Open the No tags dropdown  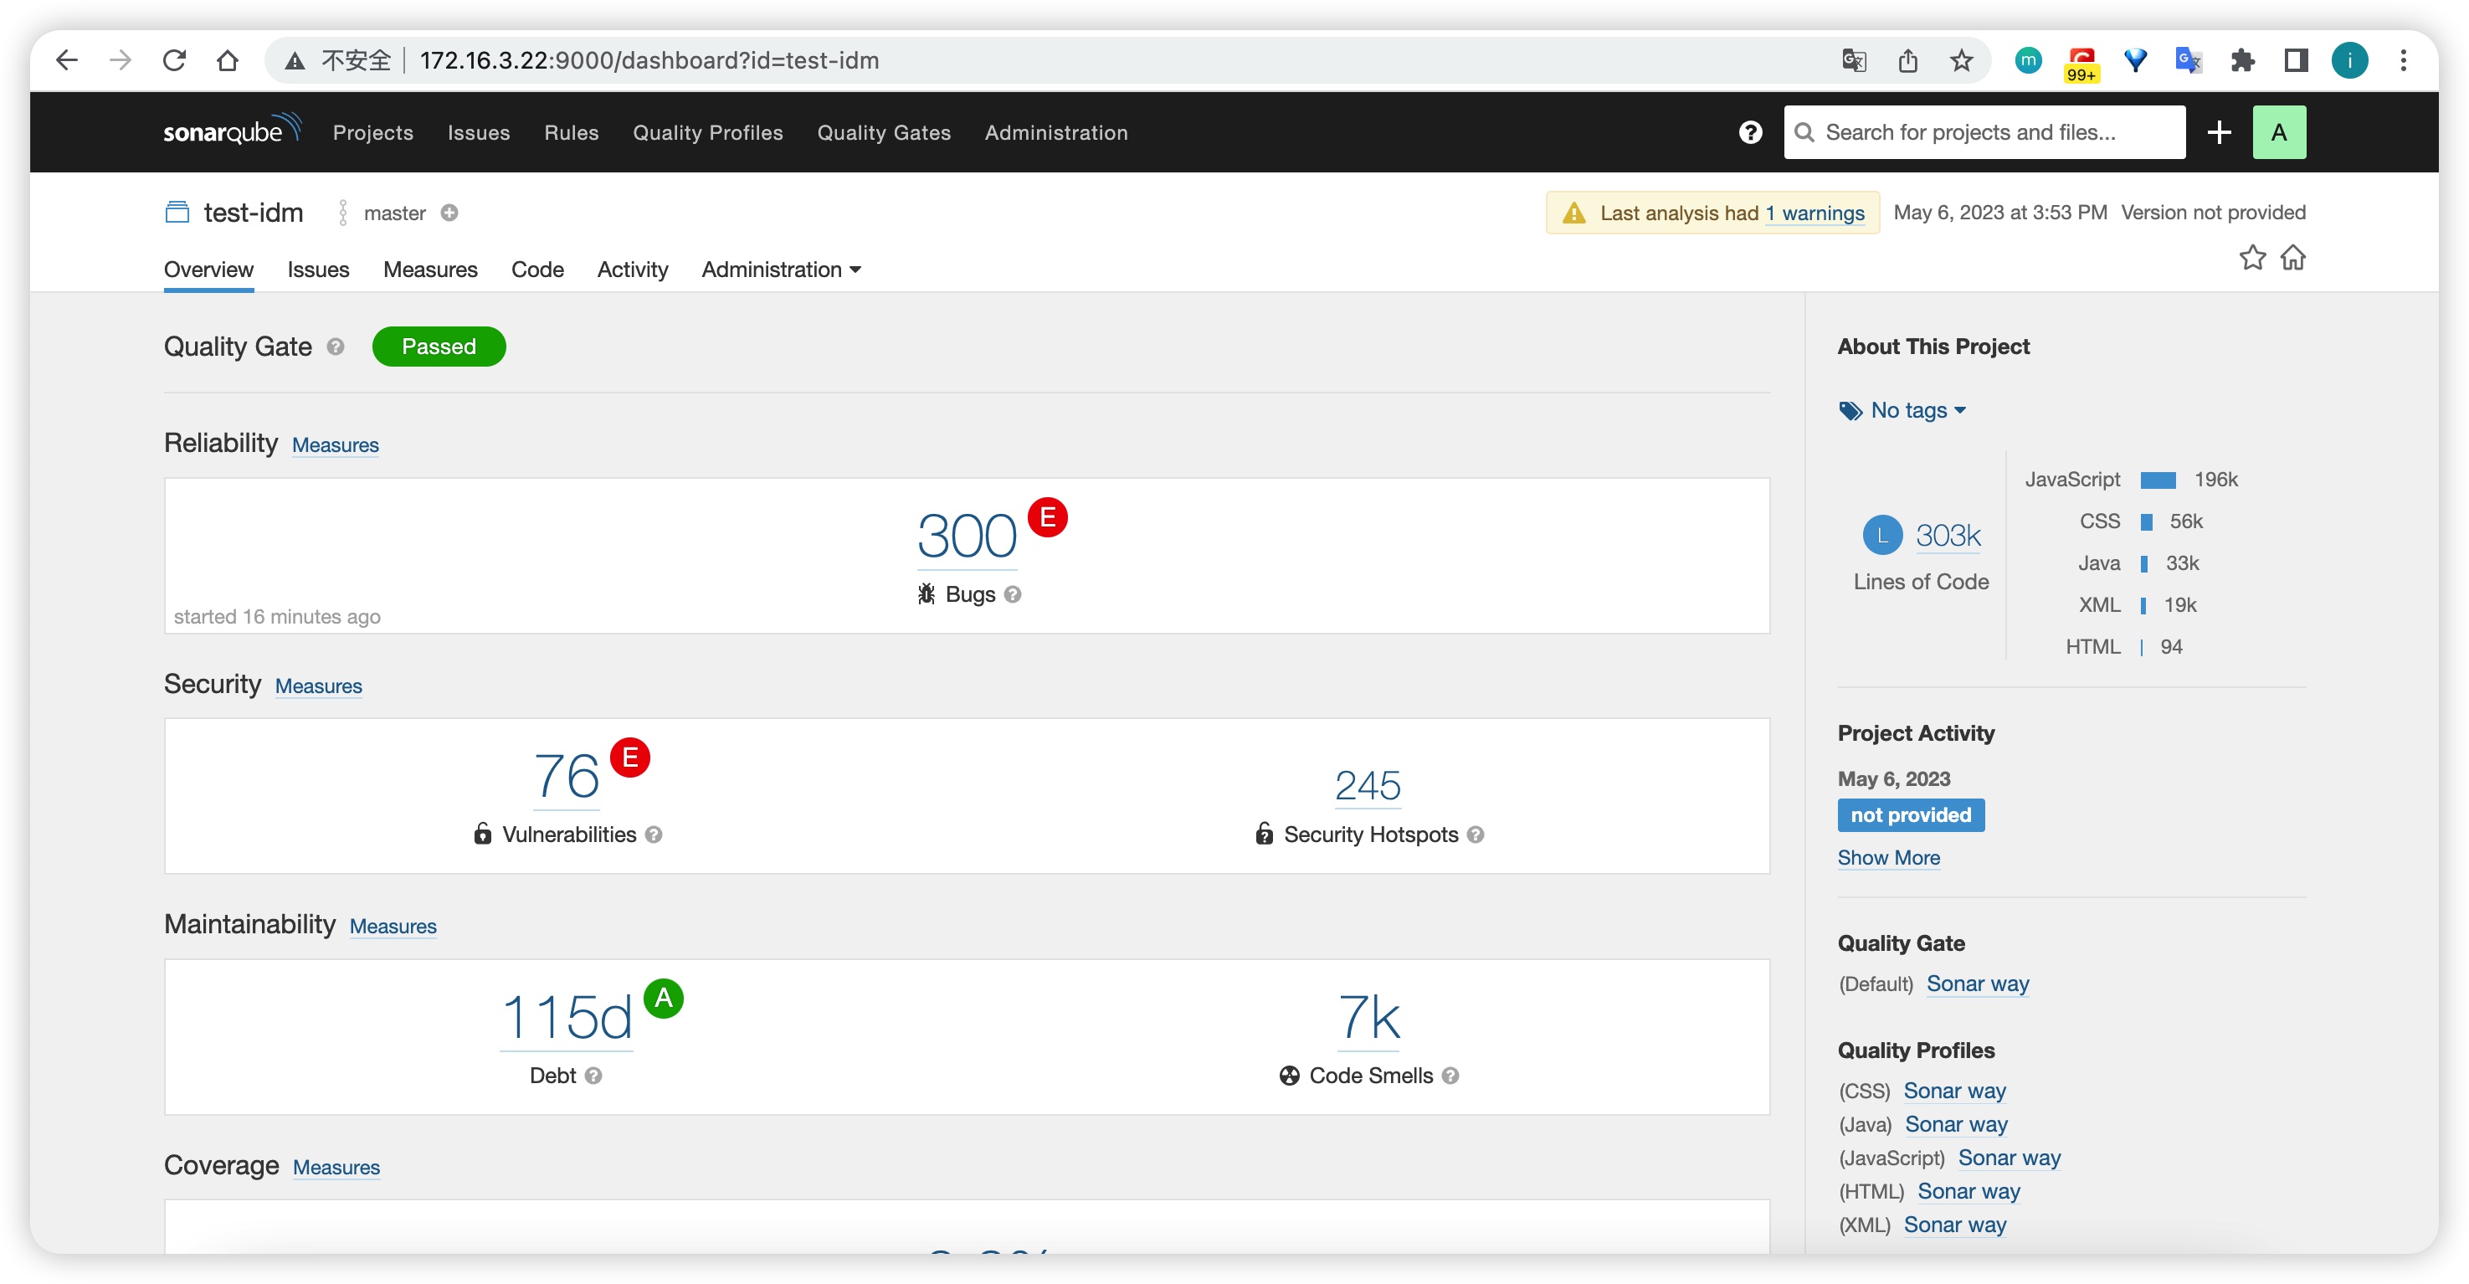1902,410
